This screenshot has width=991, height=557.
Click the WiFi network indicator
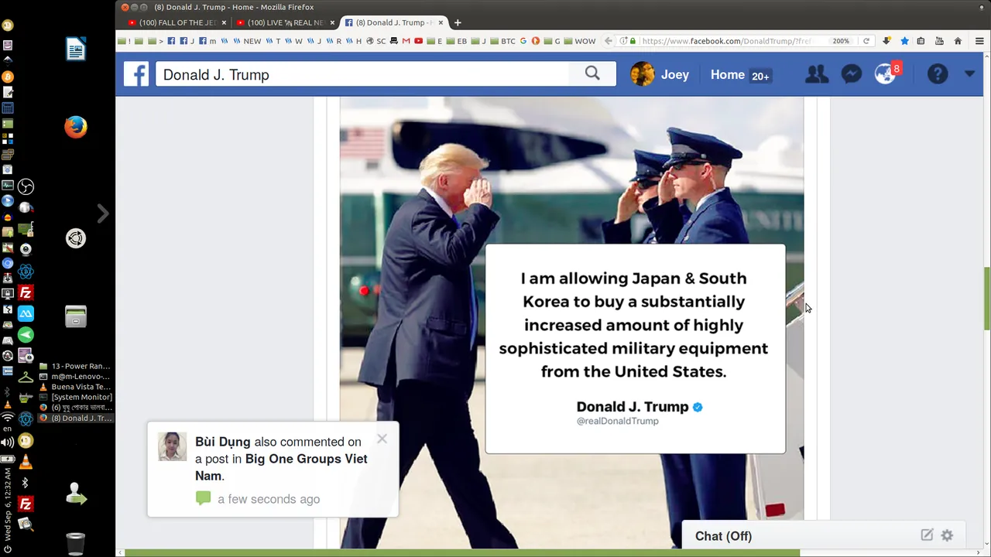pyautogui.click(x=8, y=418)
